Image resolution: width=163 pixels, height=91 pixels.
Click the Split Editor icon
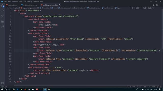157,5
